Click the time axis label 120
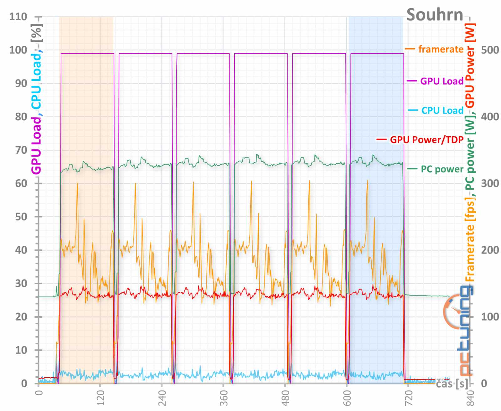The width and height of the screenshot is (501, 411). (100, 398)
